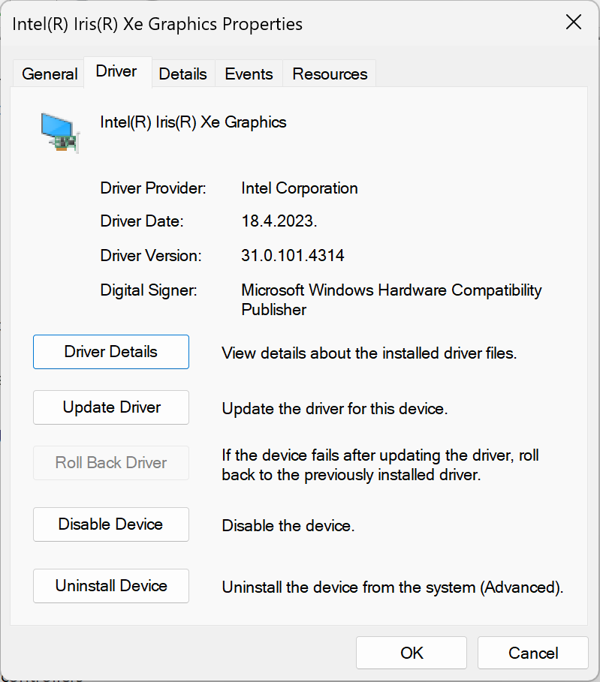Click the 'View details about the installed driver files' text

tap(369, 353)
